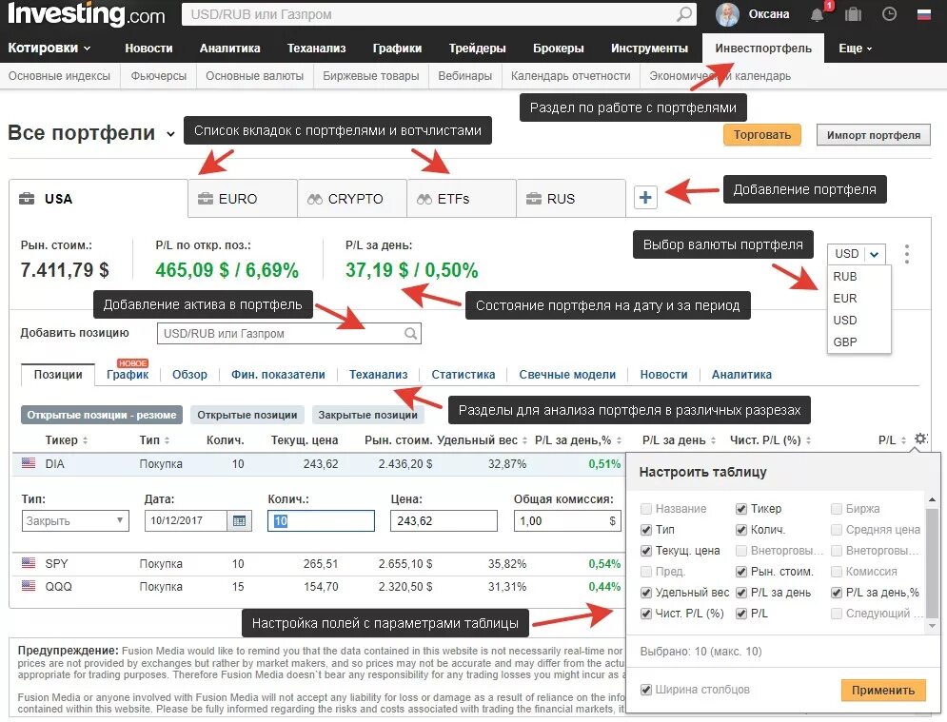
Task: Open the Теханализ portfolio tab
Action: (x=378, y=374)
